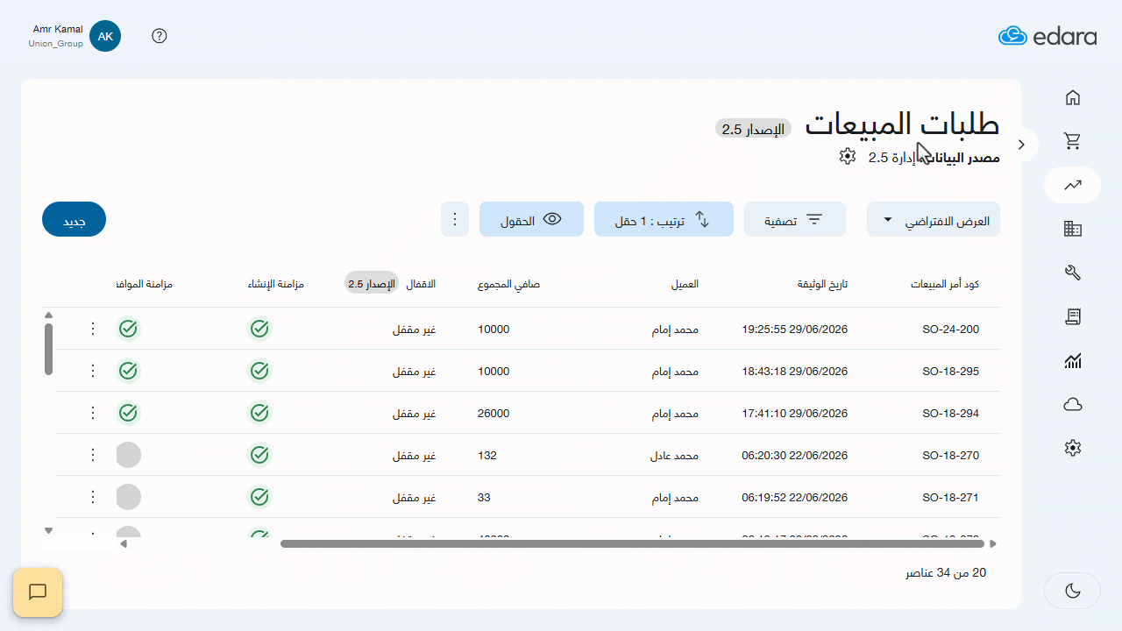Click net total 26000 cell

(x=494, y=414)
